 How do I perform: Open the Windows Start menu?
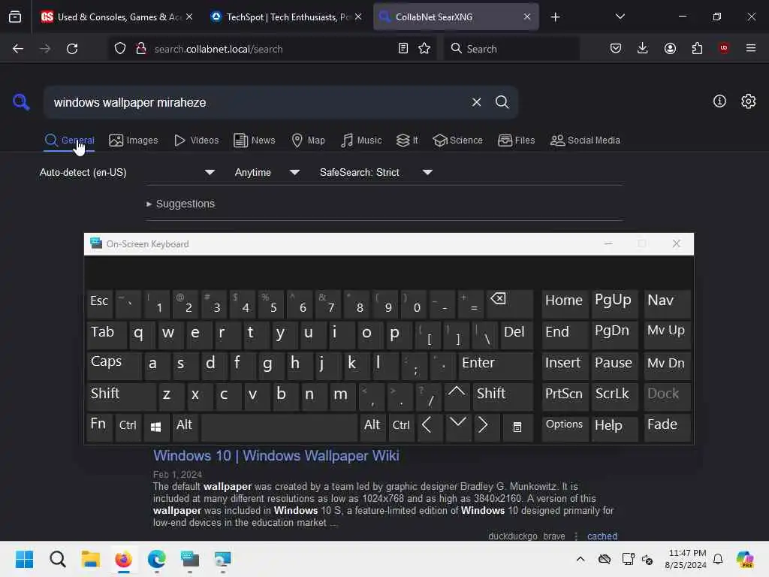pyautogui.click(x=24, y=559)
